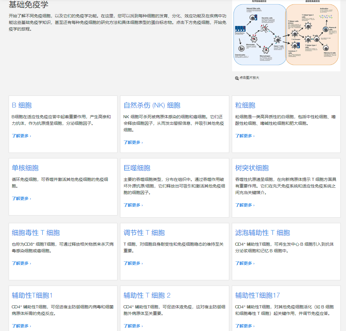
Task: Open the B 细胞 card title
Action: [x=22, y=105]
